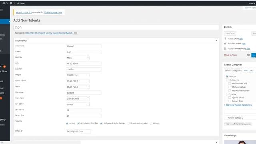Click the Shoe Size field
Viewport: 256px width, 144px height.
point(84,110)
